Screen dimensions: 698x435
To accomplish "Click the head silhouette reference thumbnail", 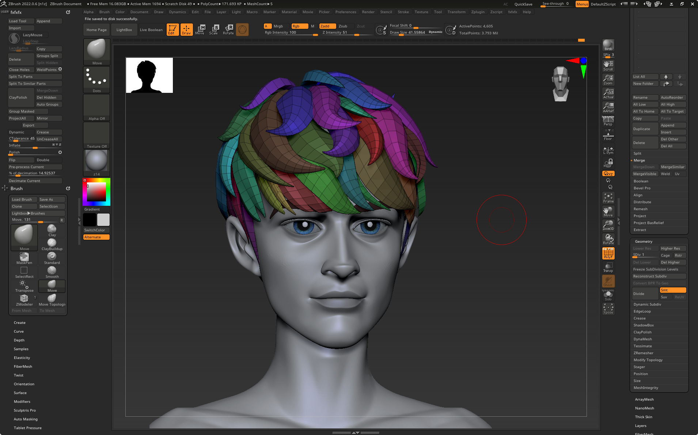I will (x=149, y=75).
